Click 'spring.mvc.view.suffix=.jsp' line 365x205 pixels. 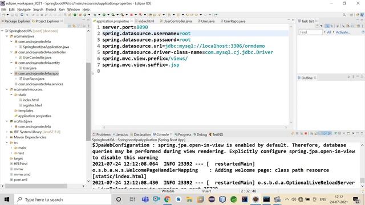point(141,65)
